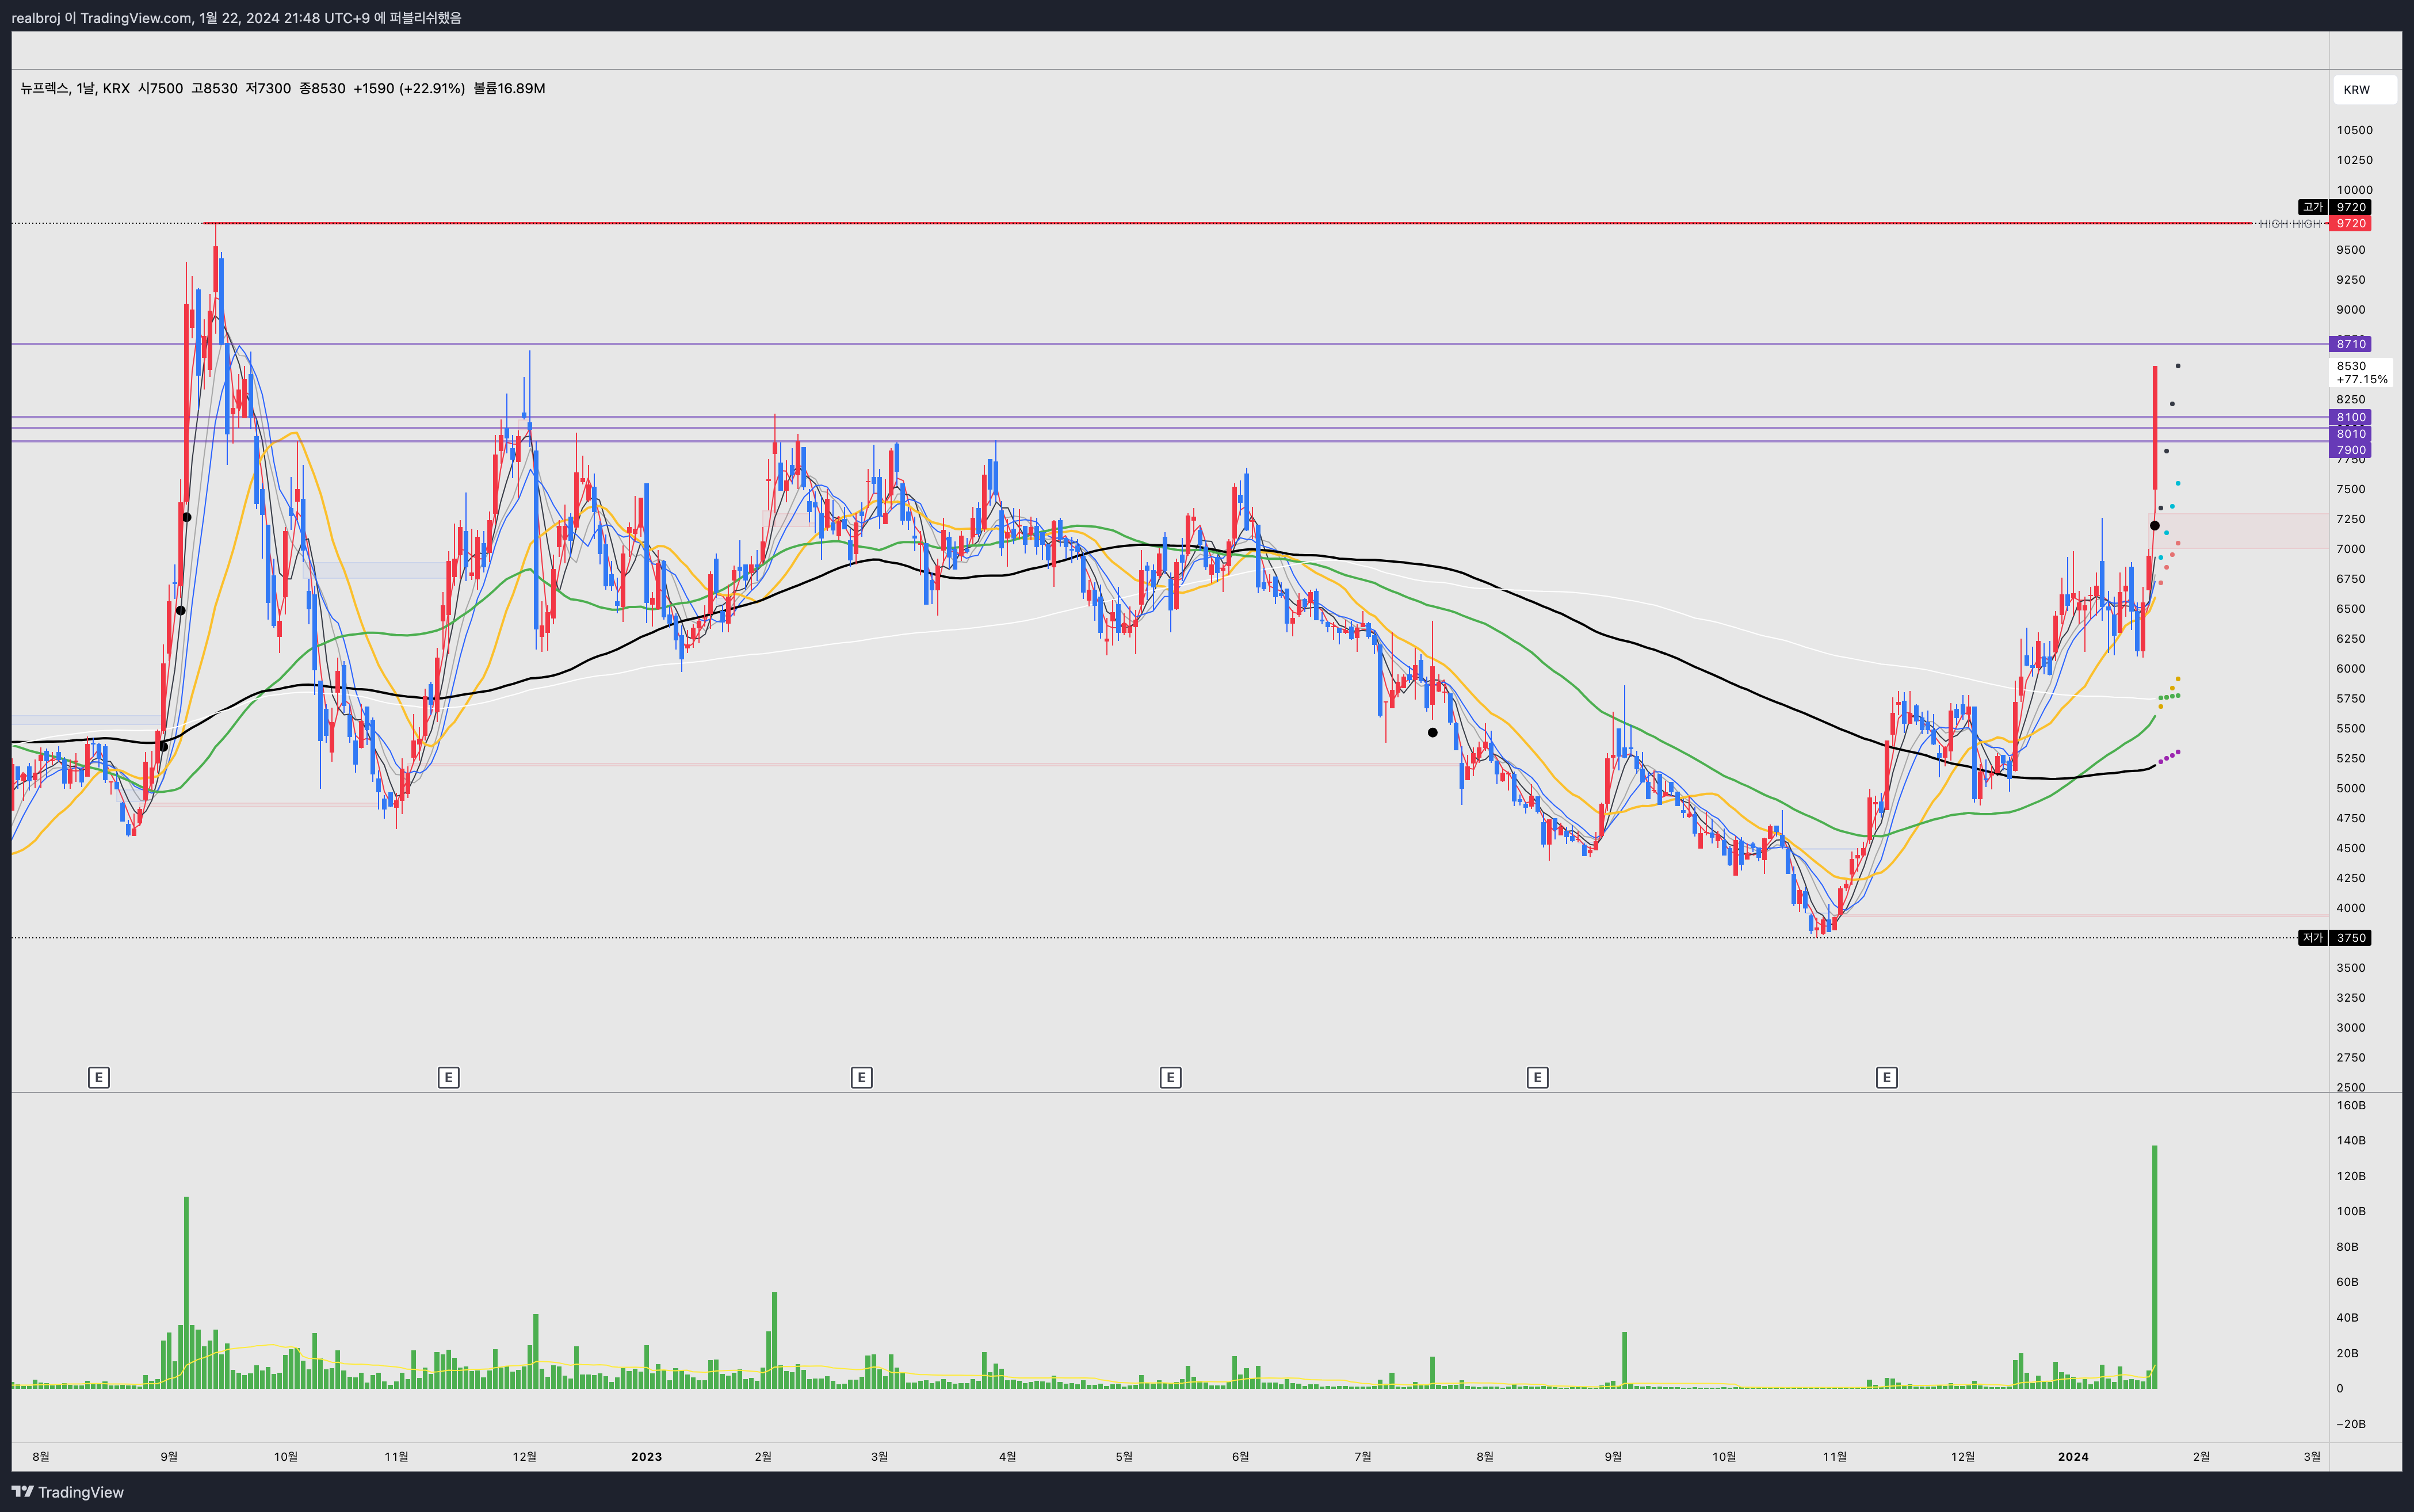The width and height of the screenshot is (2414, 1512).
Task: Select the purple 8710 price line label
Action: click(2350, 344)
